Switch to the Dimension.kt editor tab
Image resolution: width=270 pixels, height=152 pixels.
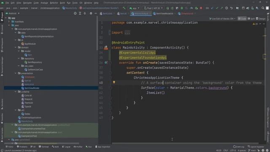click(186, 14)
